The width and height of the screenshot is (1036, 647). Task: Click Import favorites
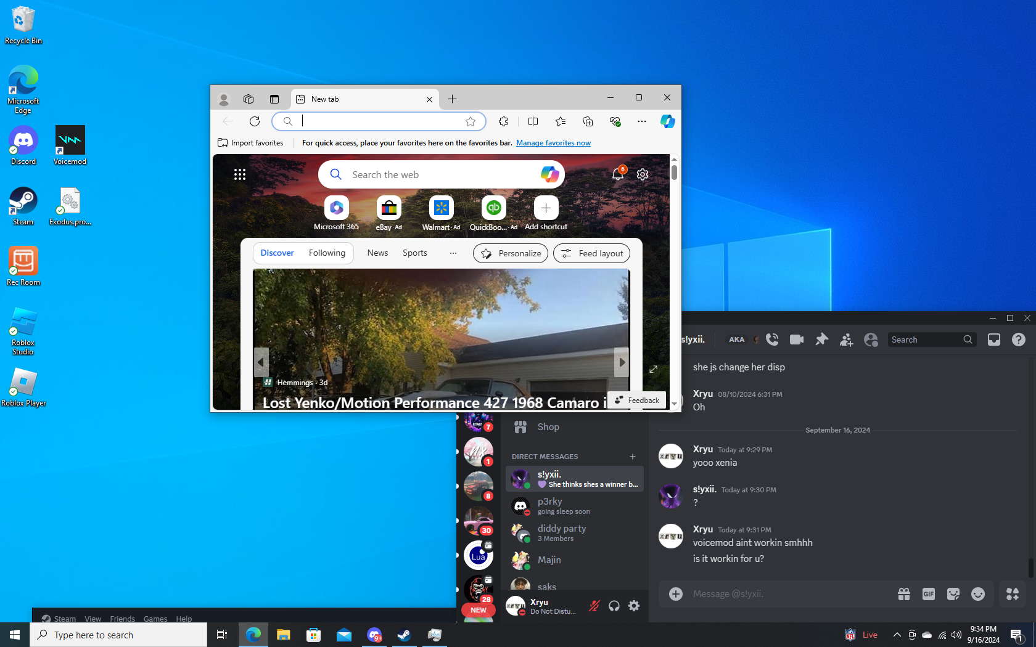250,143
